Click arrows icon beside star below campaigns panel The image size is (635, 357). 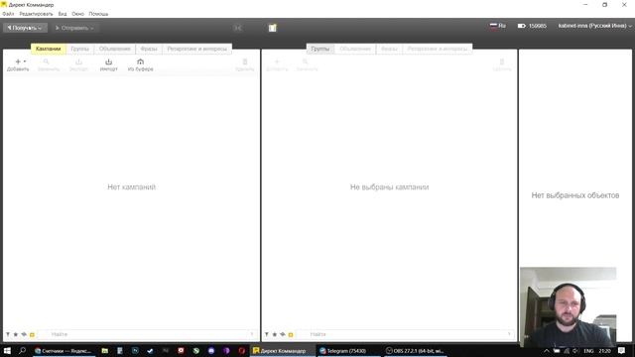(24, 334)
